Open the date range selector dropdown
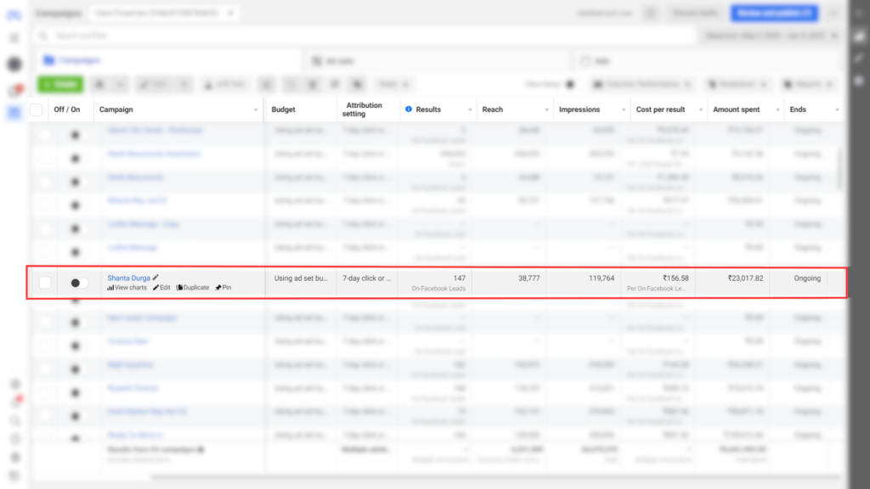 771,37
